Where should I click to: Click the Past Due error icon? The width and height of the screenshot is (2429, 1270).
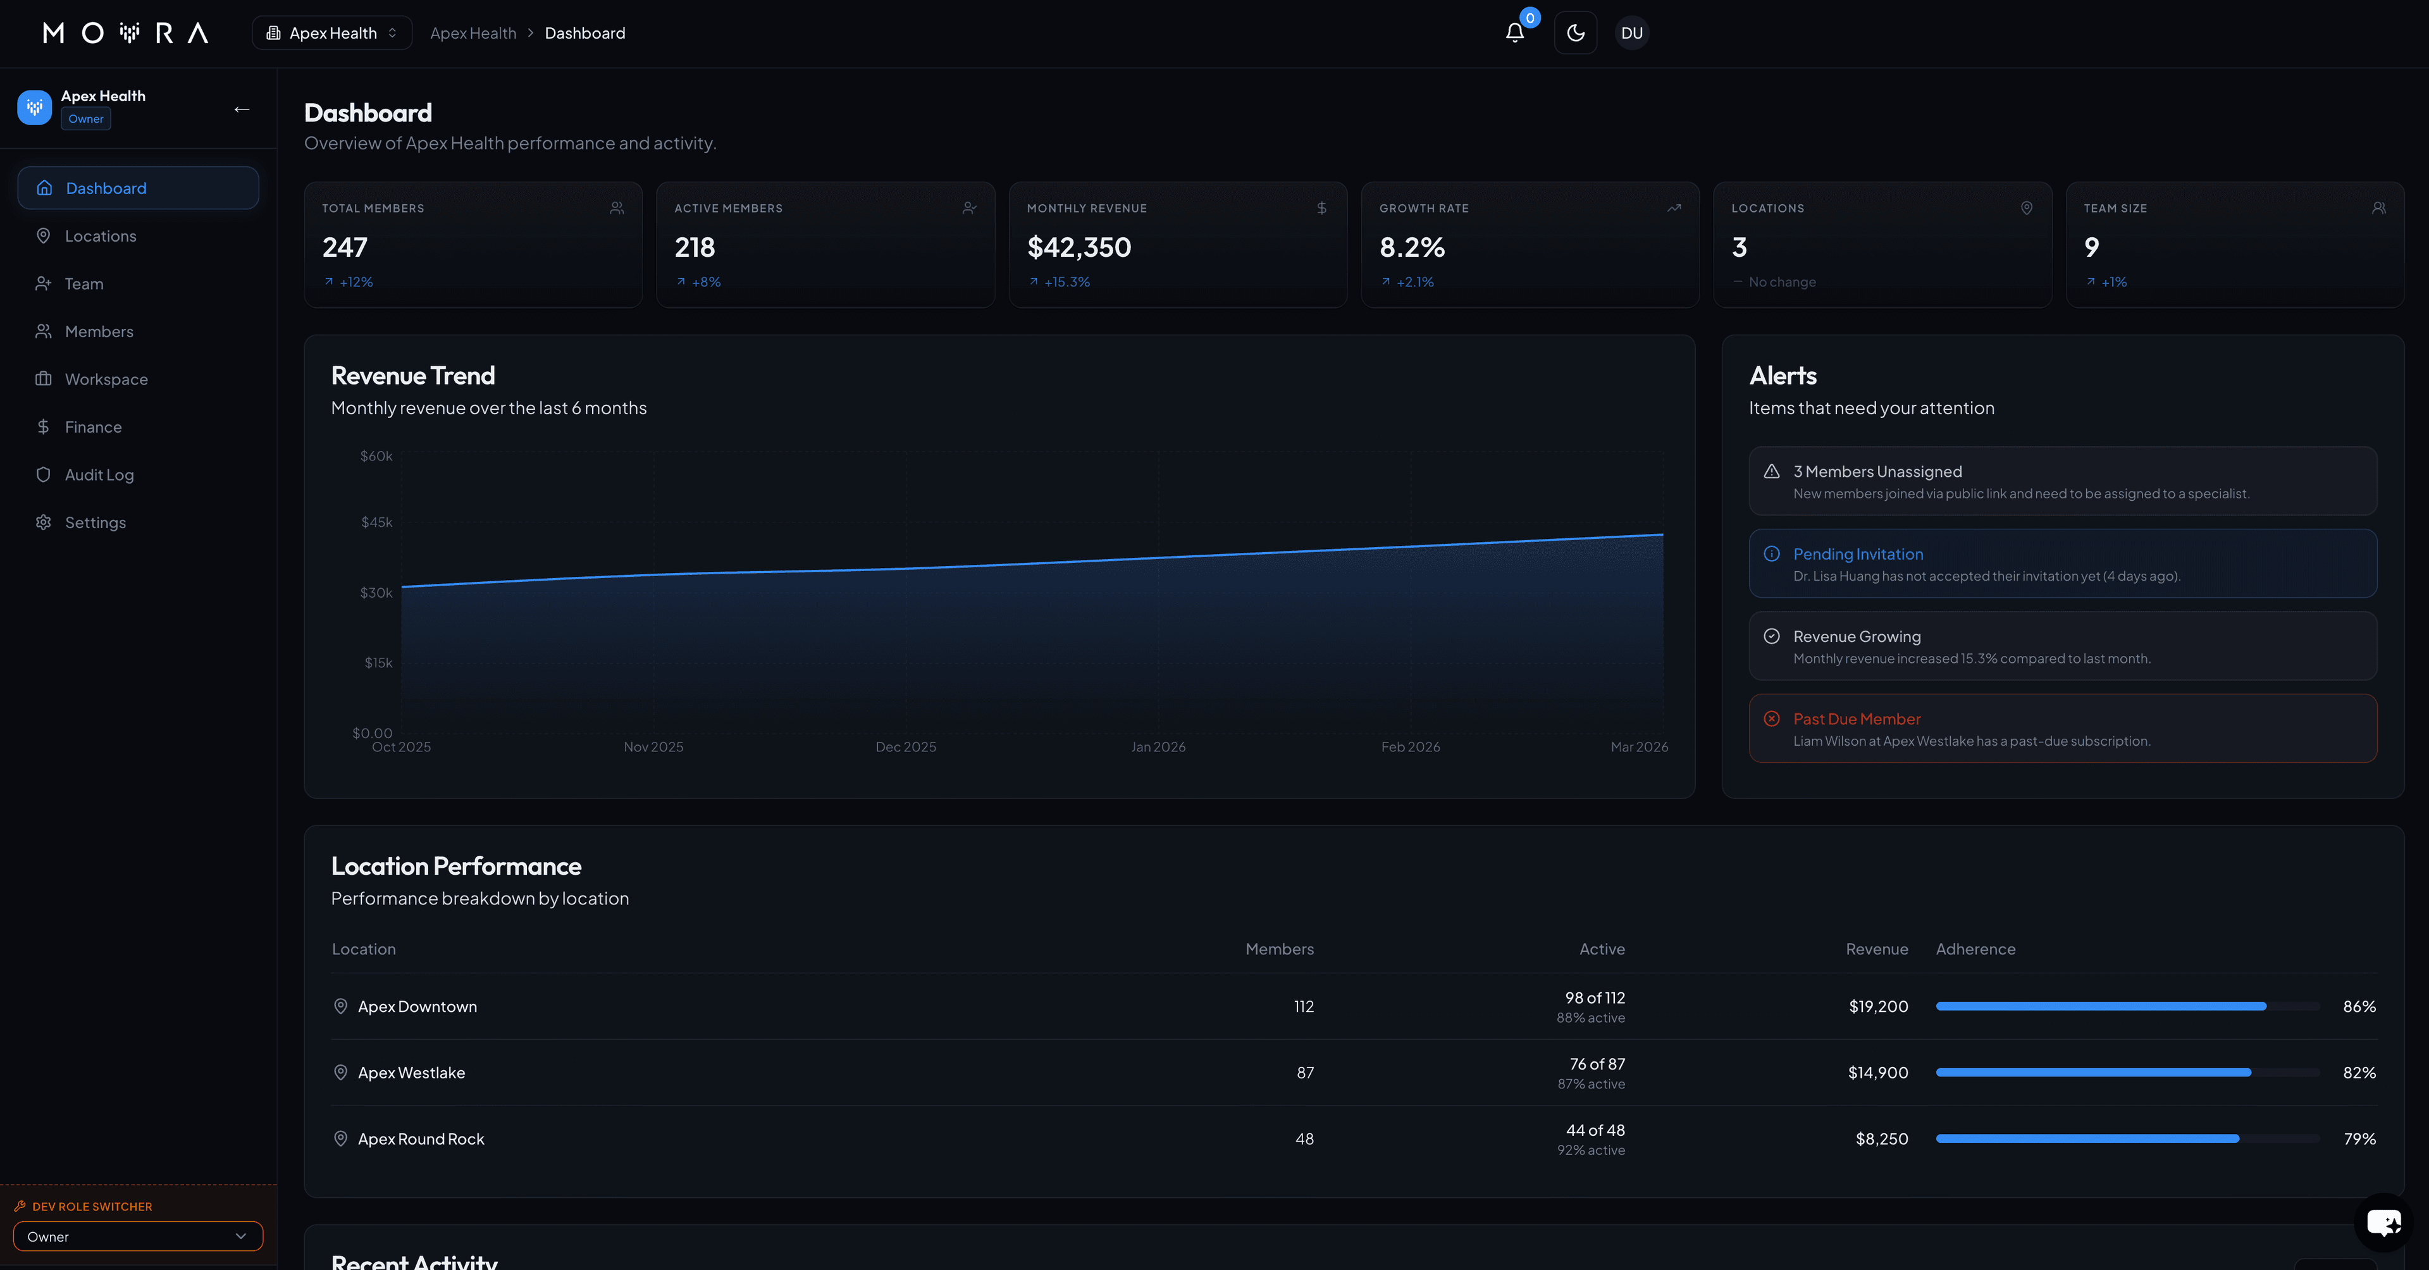[1772, 719]
